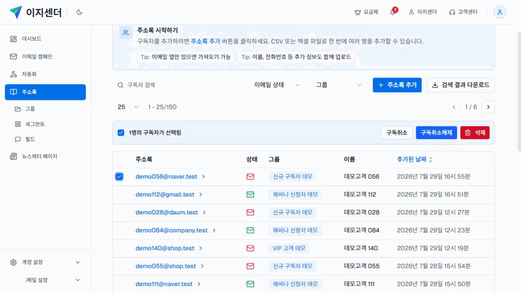Open 이메일 캠페인 menu item
The height and width of the screenshot is (293, 521).
[x=45, y=56]
